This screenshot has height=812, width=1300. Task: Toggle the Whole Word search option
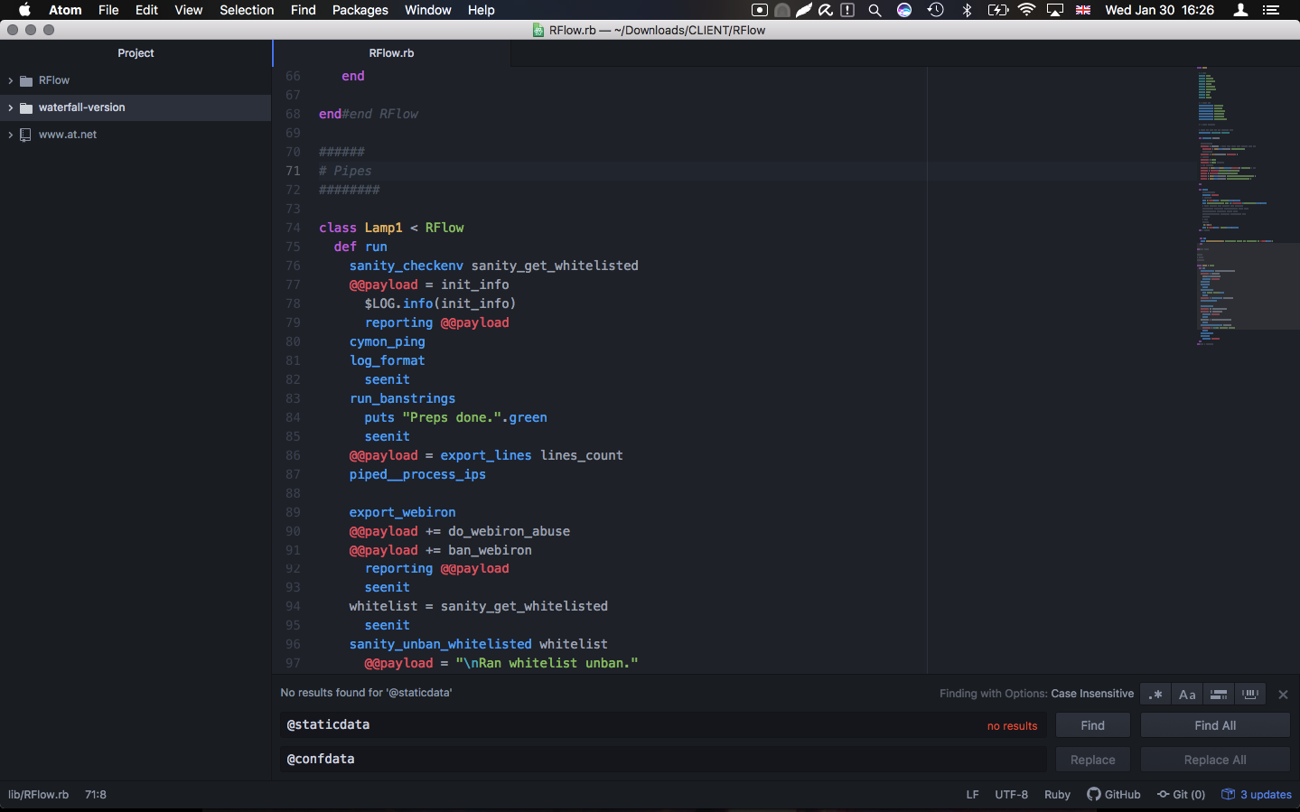point(1250,695)
